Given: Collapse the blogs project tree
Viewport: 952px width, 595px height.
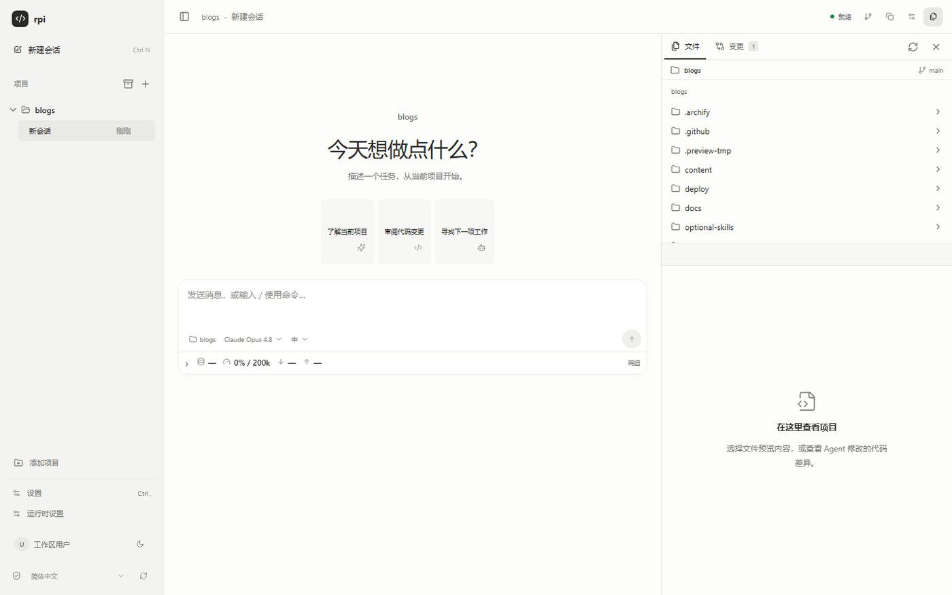Looking at the screenshot, I should pyautogui.click(x=13, y=109).
